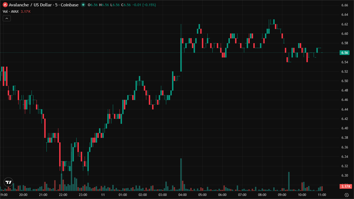Click the 22:00 time axis label
The height and width of the screenshot is (199, 354).
click(x=63, y=195)
